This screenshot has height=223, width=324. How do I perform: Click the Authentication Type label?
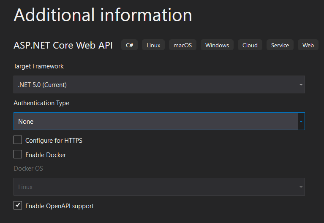click(41, 103)
